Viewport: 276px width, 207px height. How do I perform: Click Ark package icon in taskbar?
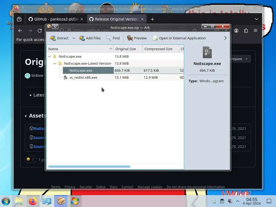point(61,201)
